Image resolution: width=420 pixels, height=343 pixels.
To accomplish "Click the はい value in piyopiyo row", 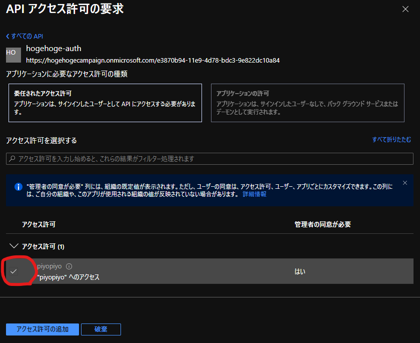I will pyautogui.click(x=300, y=272).
